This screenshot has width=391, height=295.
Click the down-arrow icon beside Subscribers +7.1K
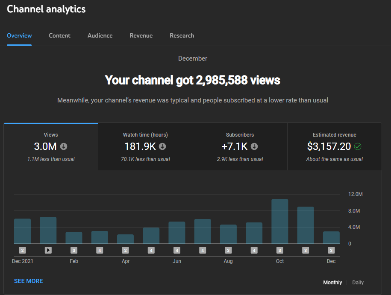click(254, 146)
